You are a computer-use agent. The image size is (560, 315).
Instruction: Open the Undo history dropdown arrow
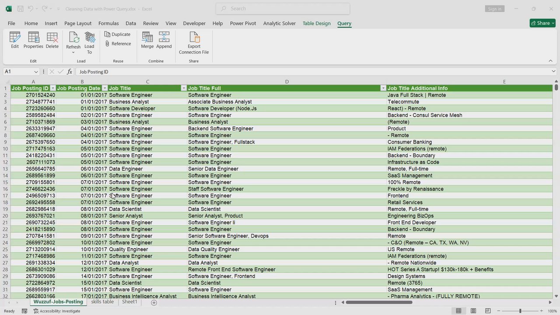tap(37, 9)
